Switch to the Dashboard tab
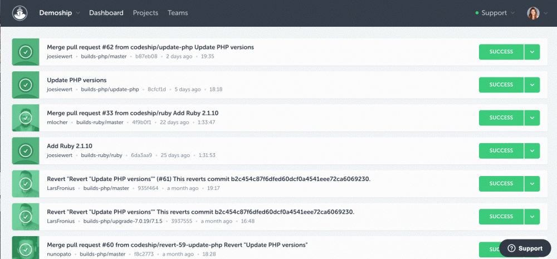 coord(107,13)
